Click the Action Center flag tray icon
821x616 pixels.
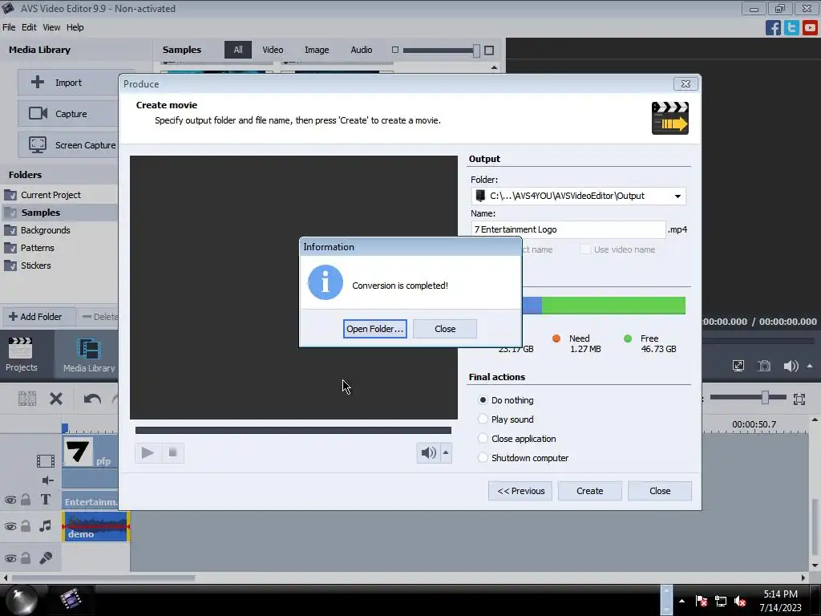point(702,602)
